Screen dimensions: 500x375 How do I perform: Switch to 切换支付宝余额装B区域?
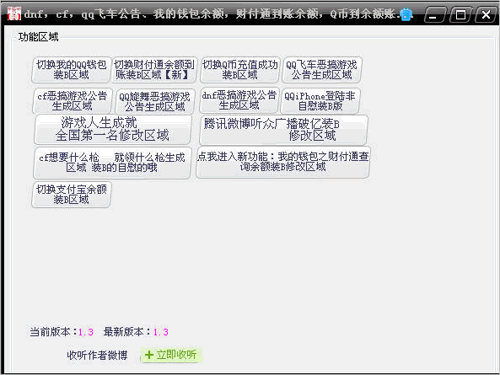(x=72, y=195)
